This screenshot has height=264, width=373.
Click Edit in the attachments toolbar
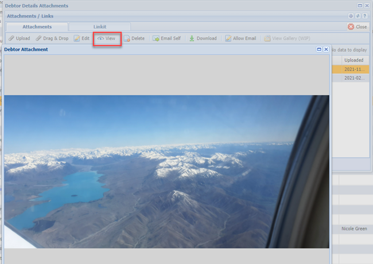81,38
